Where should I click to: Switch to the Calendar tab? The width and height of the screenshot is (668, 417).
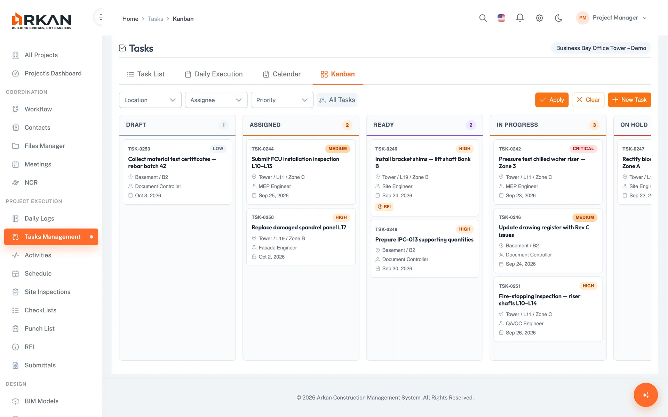tap(282, 74)
